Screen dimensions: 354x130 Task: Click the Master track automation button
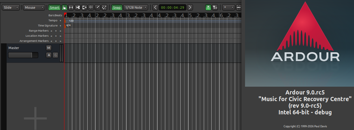[x=49, y=55]
